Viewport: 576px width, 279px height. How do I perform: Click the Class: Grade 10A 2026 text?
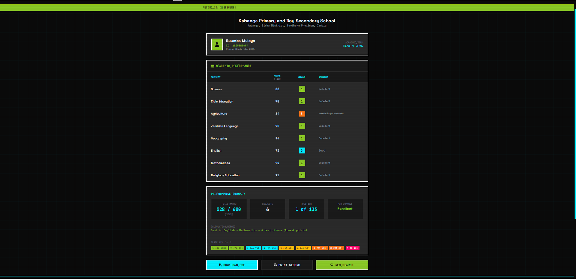coord(240,49)
